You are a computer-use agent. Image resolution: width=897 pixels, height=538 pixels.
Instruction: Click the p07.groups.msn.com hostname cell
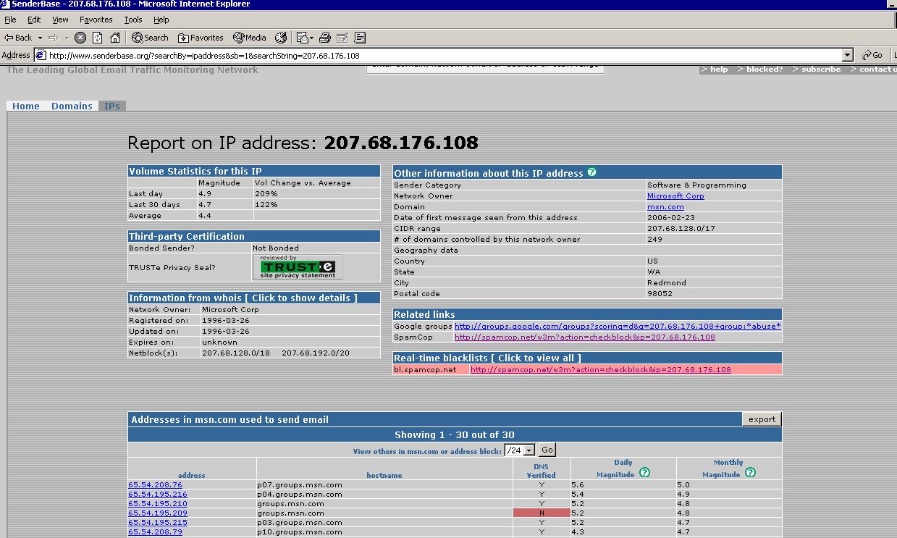[x=384, y=484]
